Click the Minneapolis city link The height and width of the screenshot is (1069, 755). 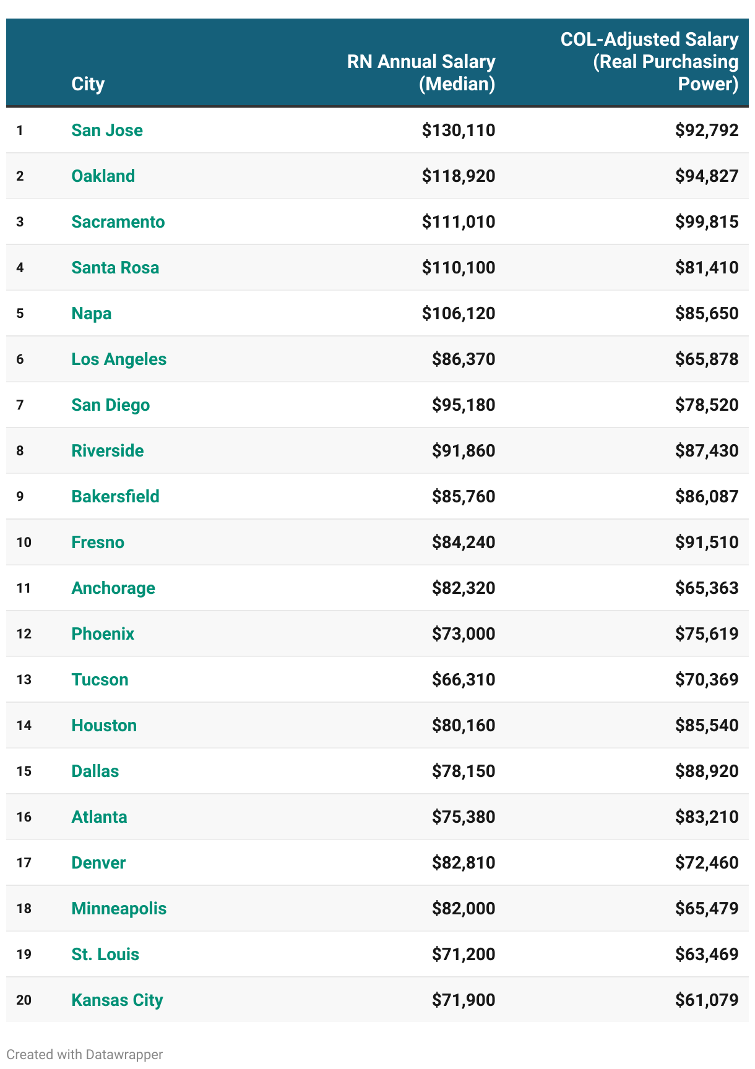click(x=119, y=909)
